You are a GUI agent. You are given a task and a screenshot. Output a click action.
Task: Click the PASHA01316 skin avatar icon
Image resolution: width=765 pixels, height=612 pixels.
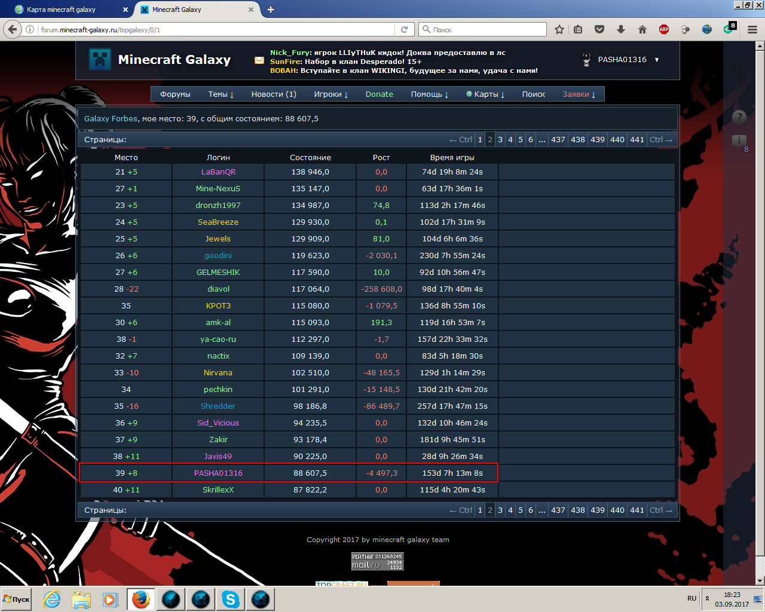click(586, 60)
